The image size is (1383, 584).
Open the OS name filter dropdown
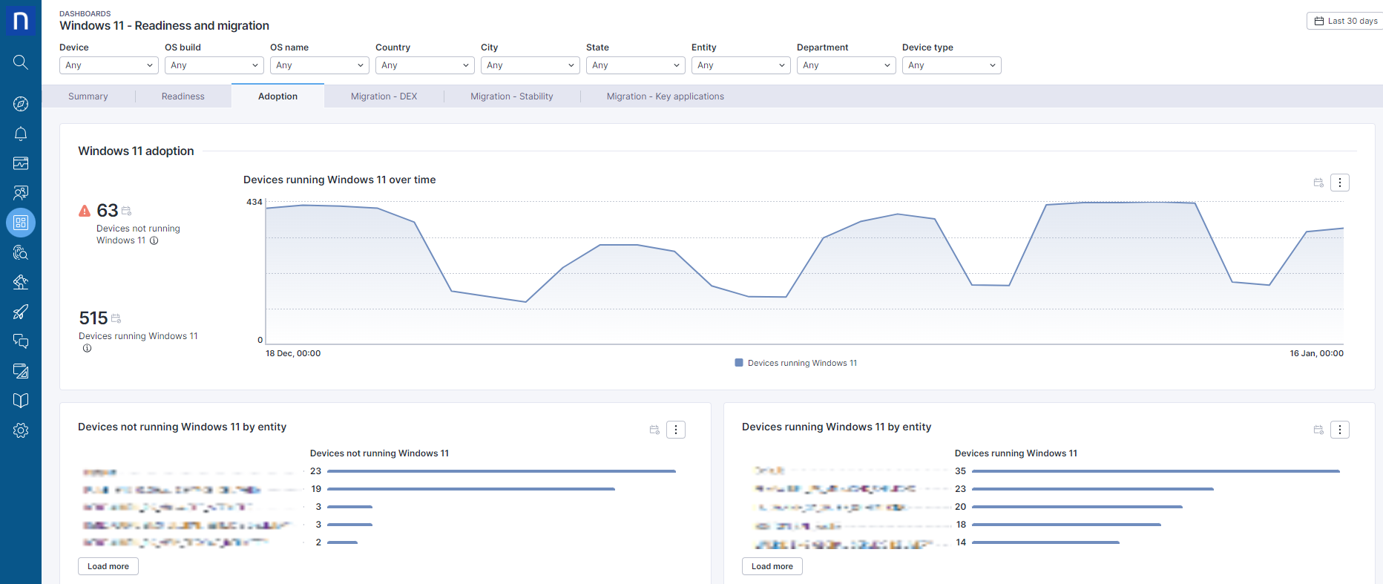(320, 65)
